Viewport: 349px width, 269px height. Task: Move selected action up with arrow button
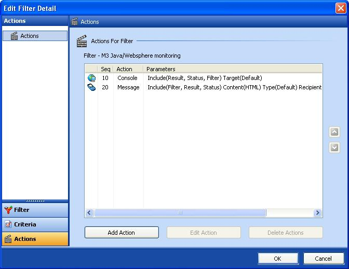click(x=334, y=132)
